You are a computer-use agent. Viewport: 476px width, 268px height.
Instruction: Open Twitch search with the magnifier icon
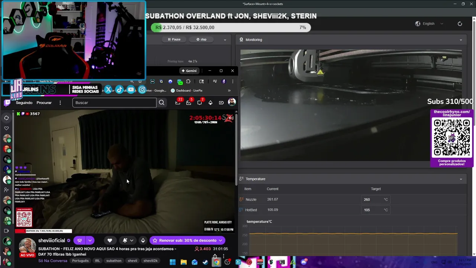(161, 103)
